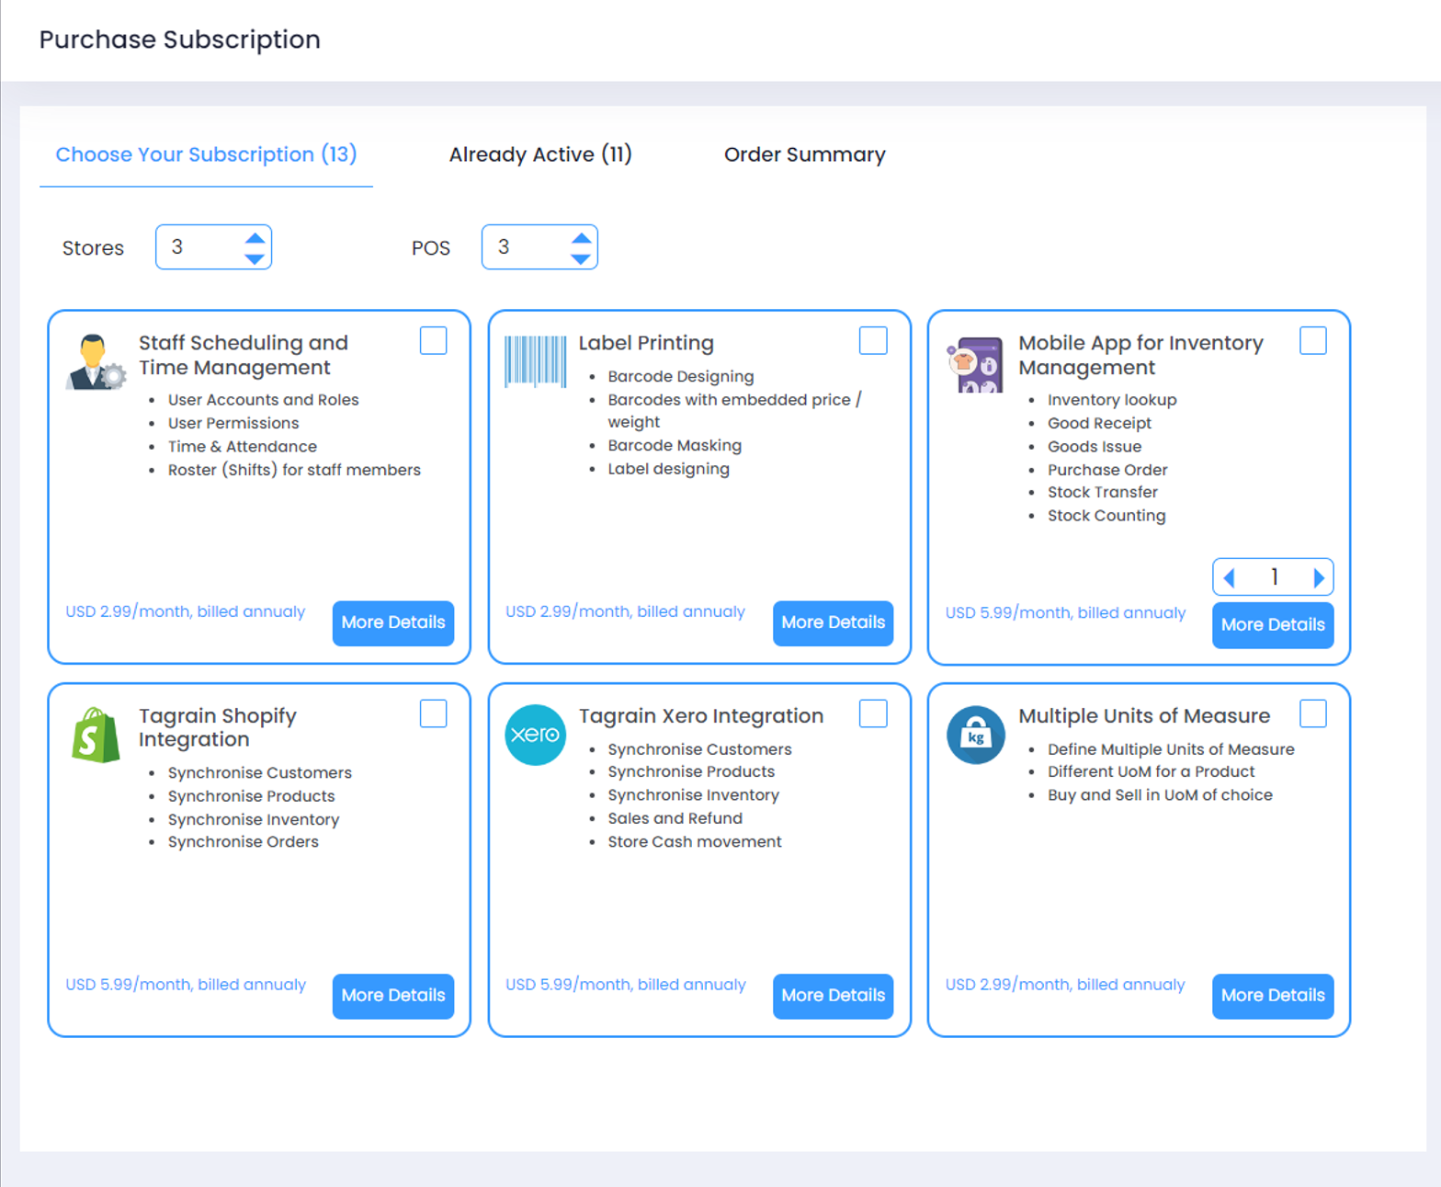The width and height of the screenshot is (1441, 1187).
Task: Check the Staff Scheduling subscription checkbox
Action: (433, 341)
